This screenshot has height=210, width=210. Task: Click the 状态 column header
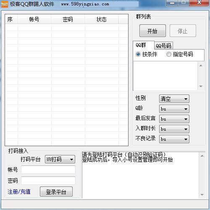click(x=102, y=19)
